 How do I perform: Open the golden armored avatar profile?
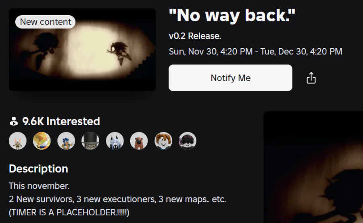point(42,141)
